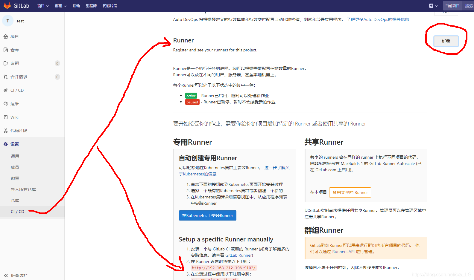Select CI / CD under settings submenu
This screenshot has height=280, width=474.
click(17, 212)
